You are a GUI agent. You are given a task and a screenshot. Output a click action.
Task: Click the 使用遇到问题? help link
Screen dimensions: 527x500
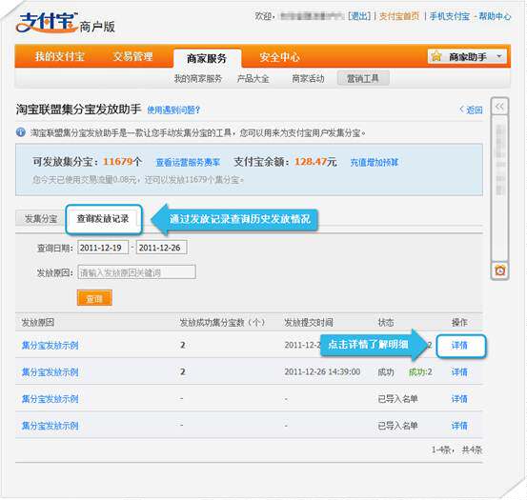(x=173, y=110)
